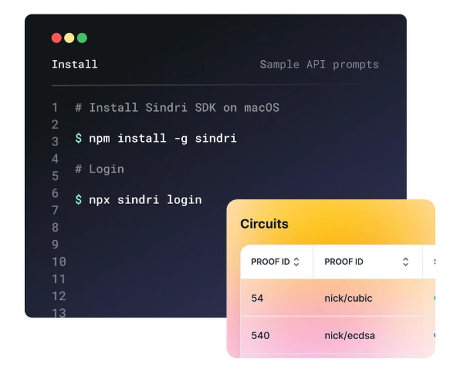Viewport: 450px width, 378px height.
Task: Click the green maximize window dot
Action: pos(82,38)
